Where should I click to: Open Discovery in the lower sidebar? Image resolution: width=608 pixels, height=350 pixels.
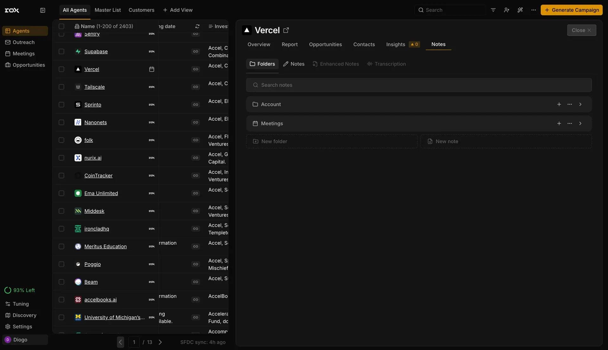point(24,315)
